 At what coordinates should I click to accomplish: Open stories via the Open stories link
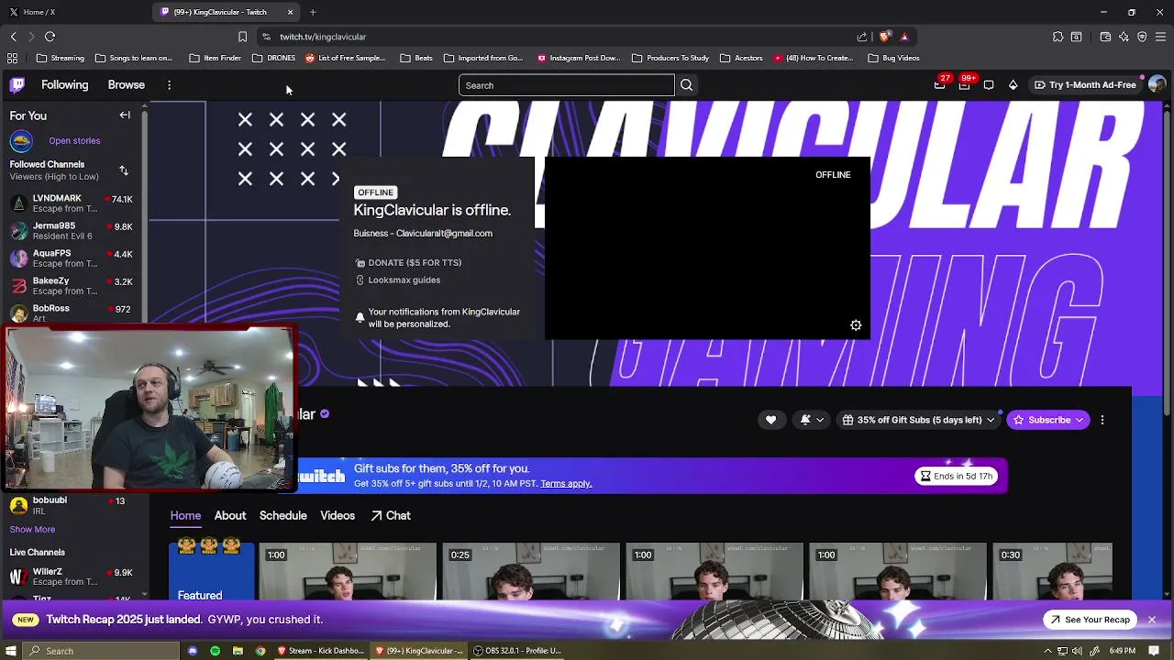74,140
